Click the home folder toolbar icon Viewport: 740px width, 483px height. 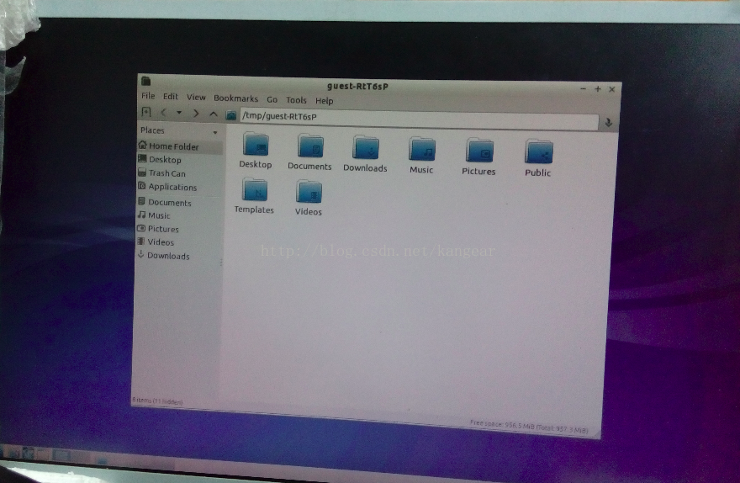(230, 115)
